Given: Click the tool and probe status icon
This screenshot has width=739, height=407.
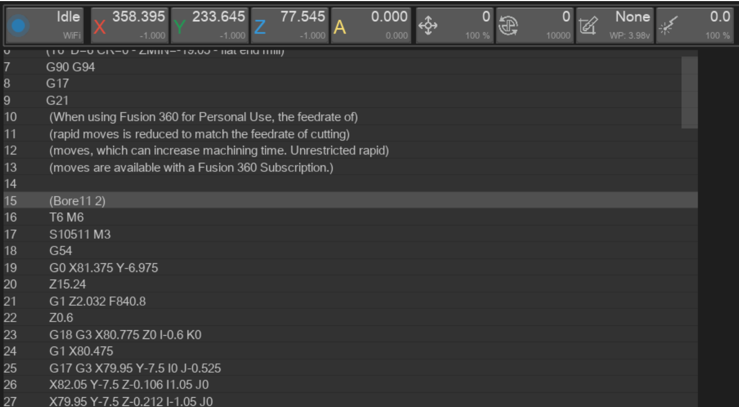Looking at the screenshot, I should coord(587,26).
